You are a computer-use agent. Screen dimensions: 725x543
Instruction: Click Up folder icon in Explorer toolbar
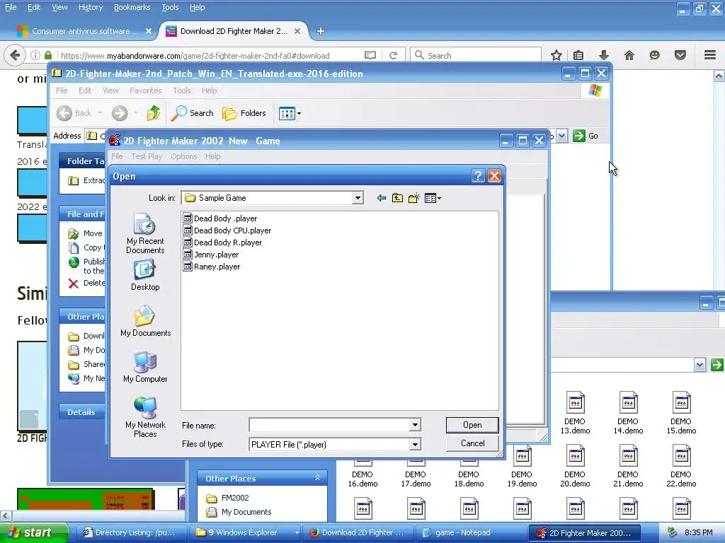pyautogui.click(x=153, y=113)
